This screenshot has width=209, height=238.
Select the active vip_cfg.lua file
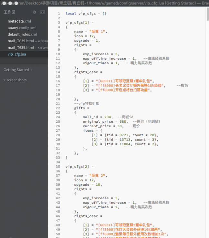pos(17,54)
